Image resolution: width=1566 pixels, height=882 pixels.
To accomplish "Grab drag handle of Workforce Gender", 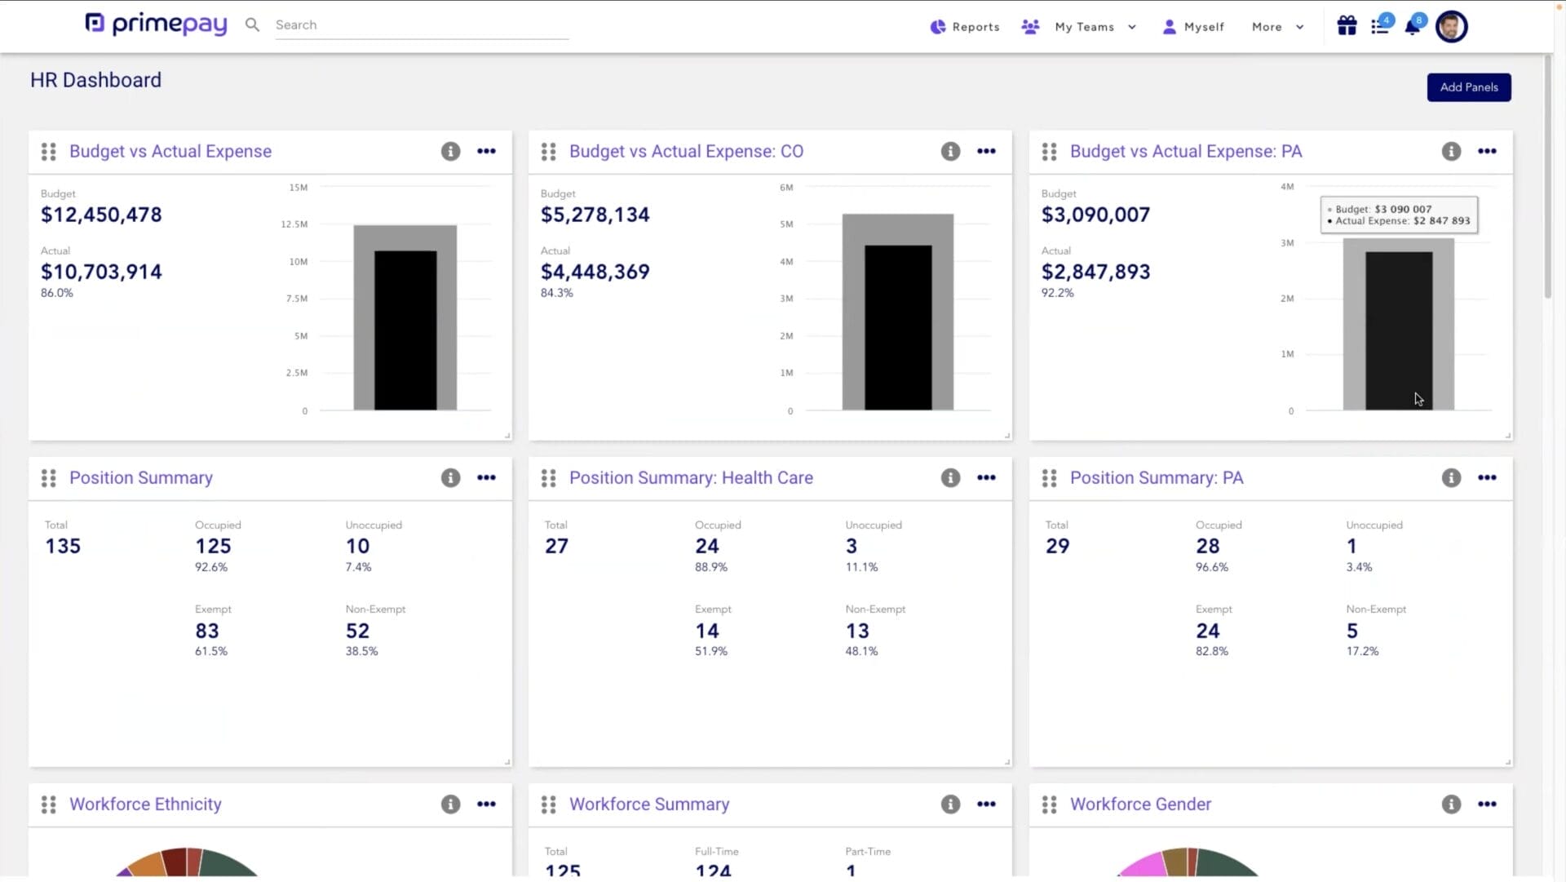I will click(1050, 804).
